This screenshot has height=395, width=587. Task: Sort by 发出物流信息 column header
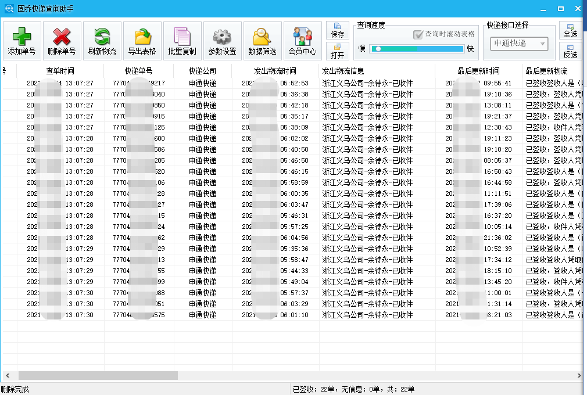[377, 71]
